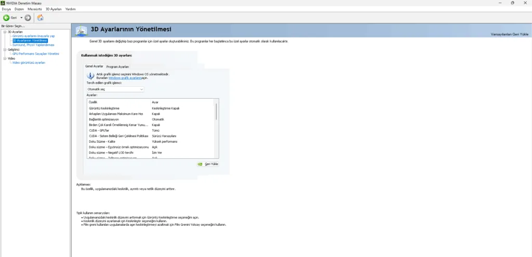Image resolution: width=532 pixels, height=257 pixels.
Task: Open the Dosya menu
Action: 6,9
